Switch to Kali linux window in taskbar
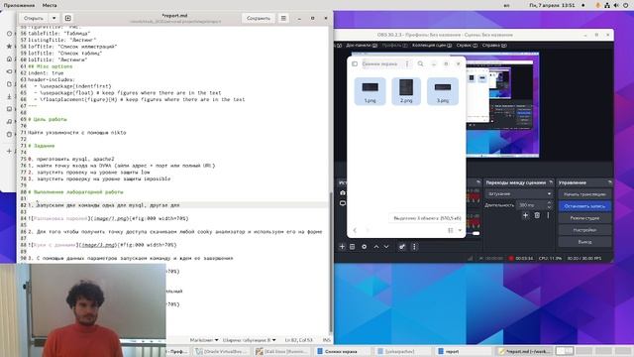This screenshot has width=634, height=357. click(281, 351)
